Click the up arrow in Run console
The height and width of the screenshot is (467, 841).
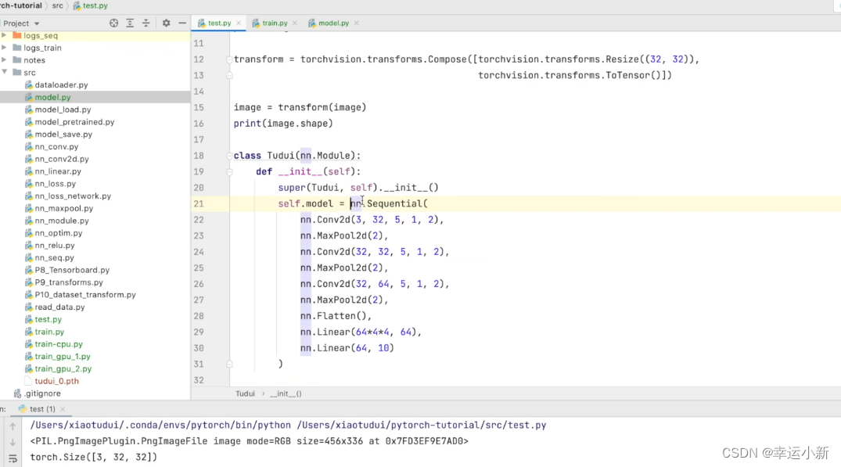13,426
